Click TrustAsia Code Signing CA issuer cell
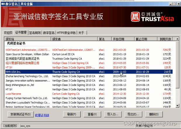Screen dimensions: 181x129 click(x=67, y=59)
